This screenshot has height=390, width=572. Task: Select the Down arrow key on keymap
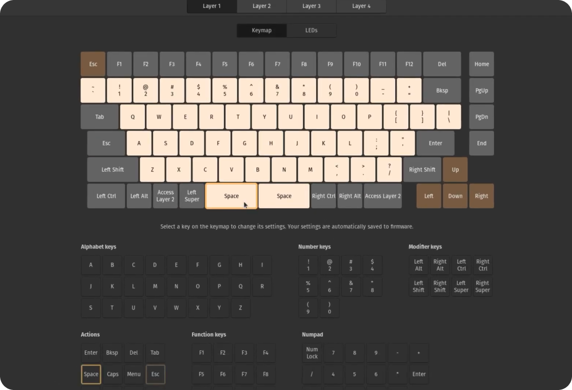tap(455, 196)
